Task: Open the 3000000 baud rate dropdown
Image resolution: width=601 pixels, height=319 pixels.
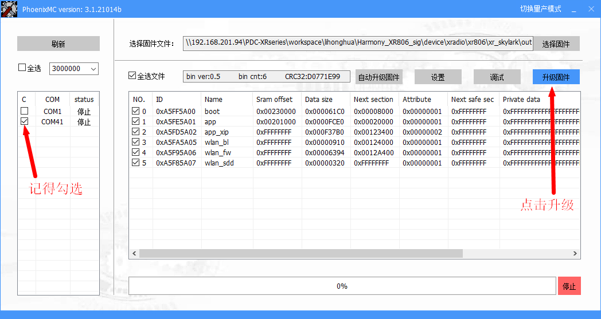Action: pyautogui.click(x=93, y=69)
